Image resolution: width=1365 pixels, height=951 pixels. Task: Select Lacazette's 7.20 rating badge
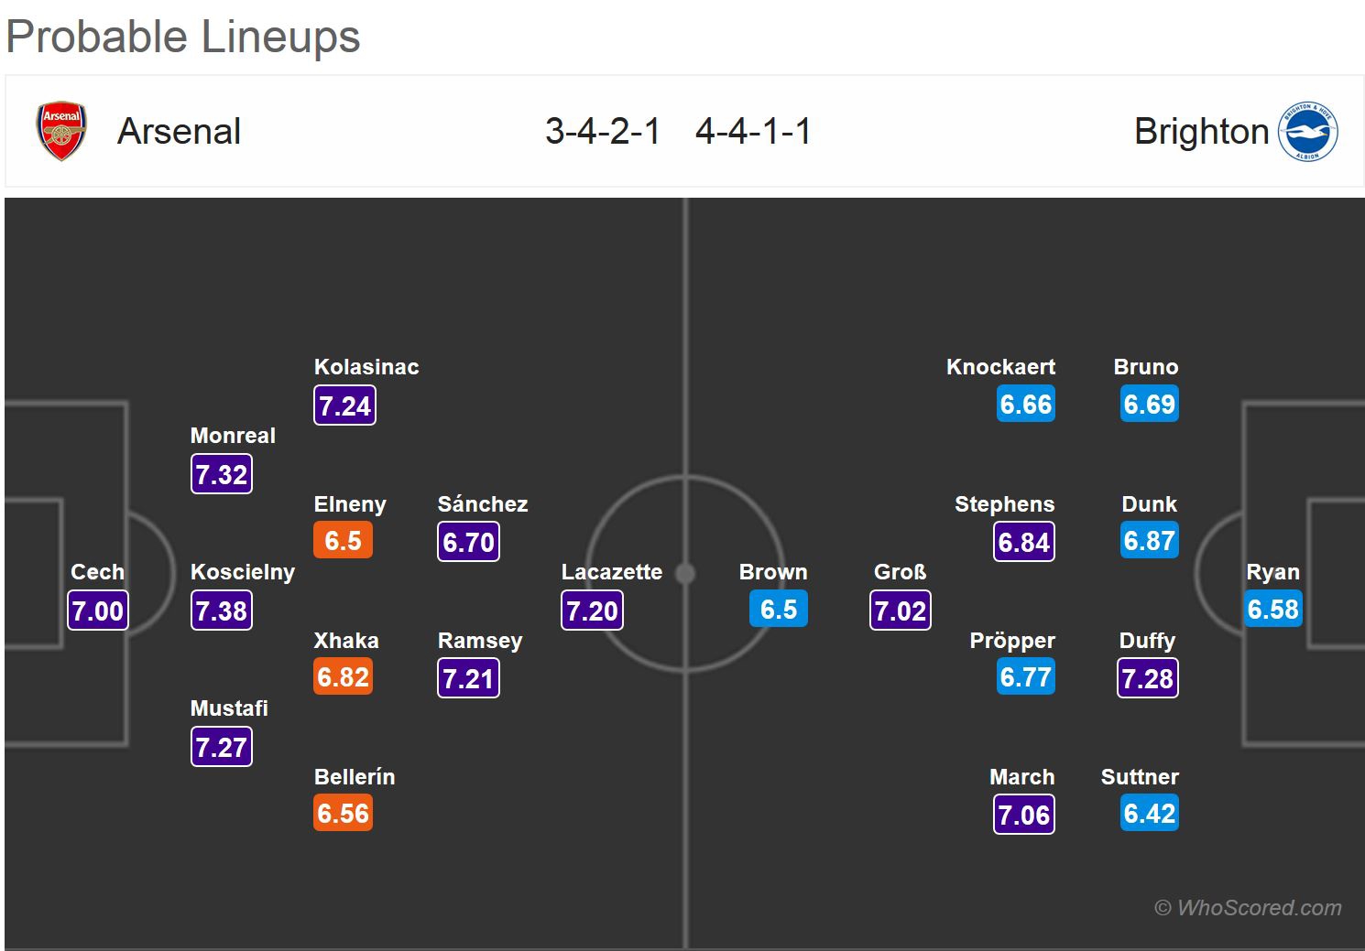(593, 611)
